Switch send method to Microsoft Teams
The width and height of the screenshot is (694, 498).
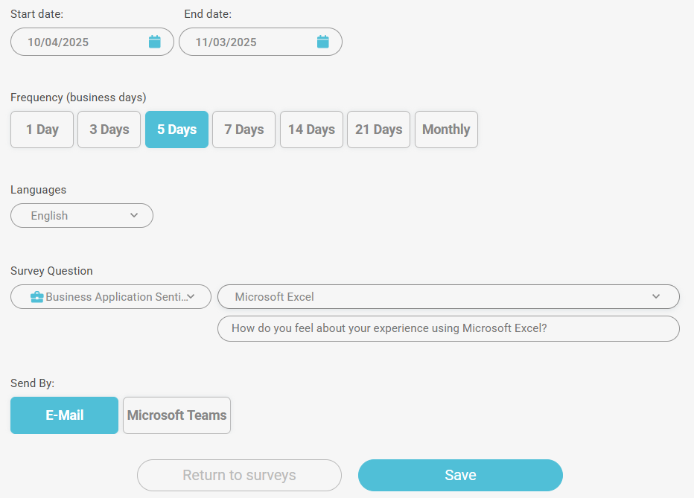coord(176,415)
